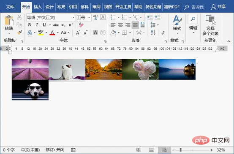Select the bulleted list icon
The image size is (234, 154).
pyautogui.click(x=113, y=17)
